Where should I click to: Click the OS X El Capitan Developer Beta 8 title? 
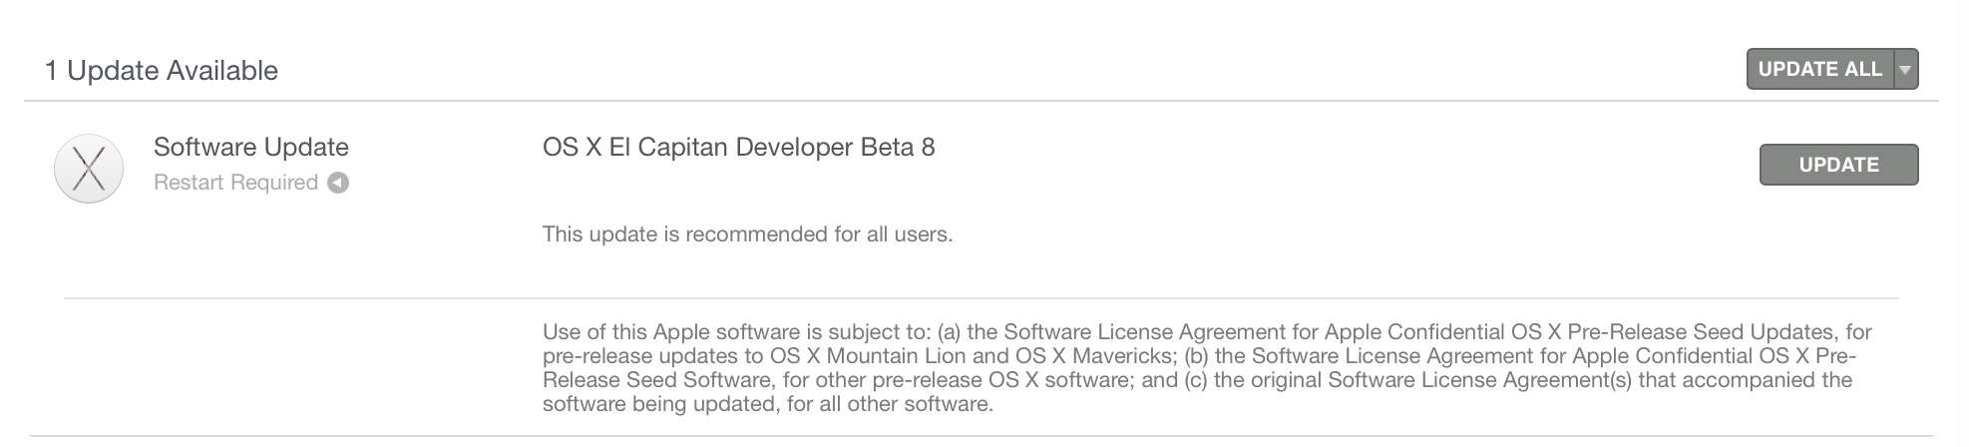coord(738,148)
